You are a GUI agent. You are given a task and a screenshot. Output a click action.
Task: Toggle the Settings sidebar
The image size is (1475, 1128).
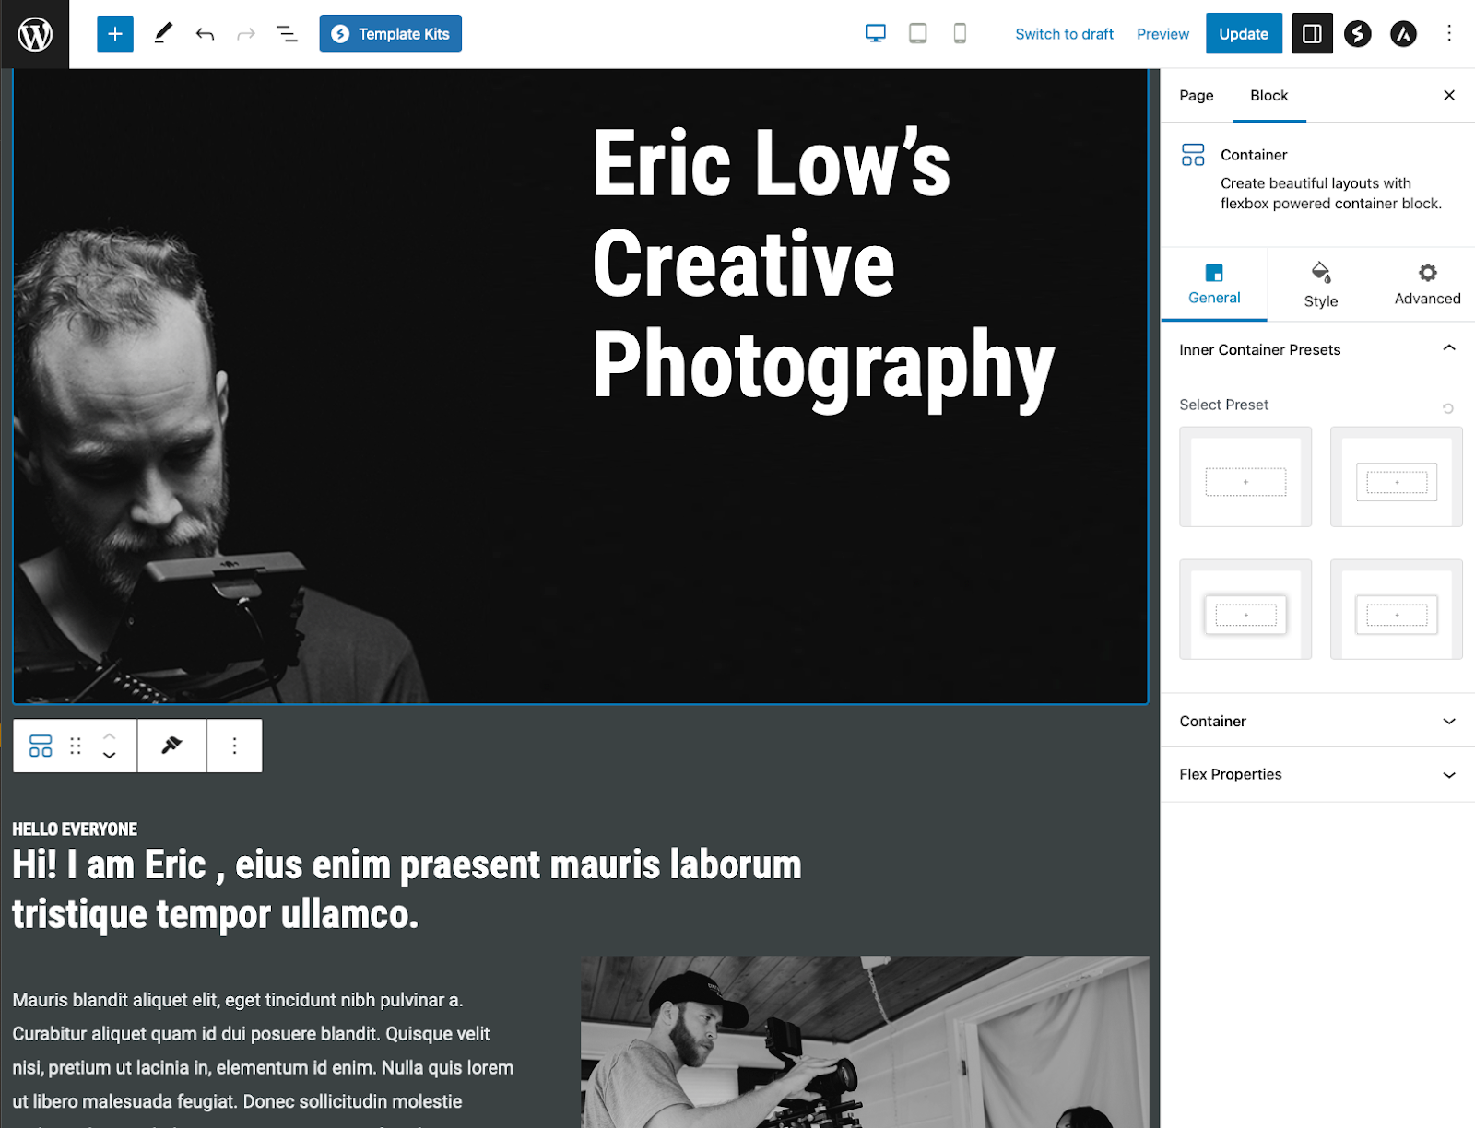pos(1312,33)
